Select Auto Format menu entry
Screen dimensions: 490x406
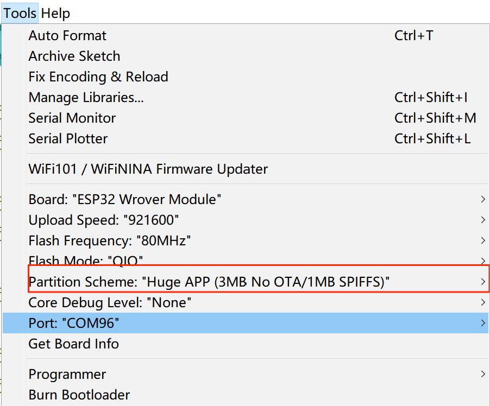tap(67, 36)
